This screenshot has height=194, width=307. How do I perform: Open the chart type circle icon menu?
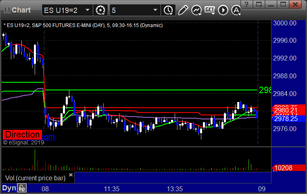(x=196, y=10)
